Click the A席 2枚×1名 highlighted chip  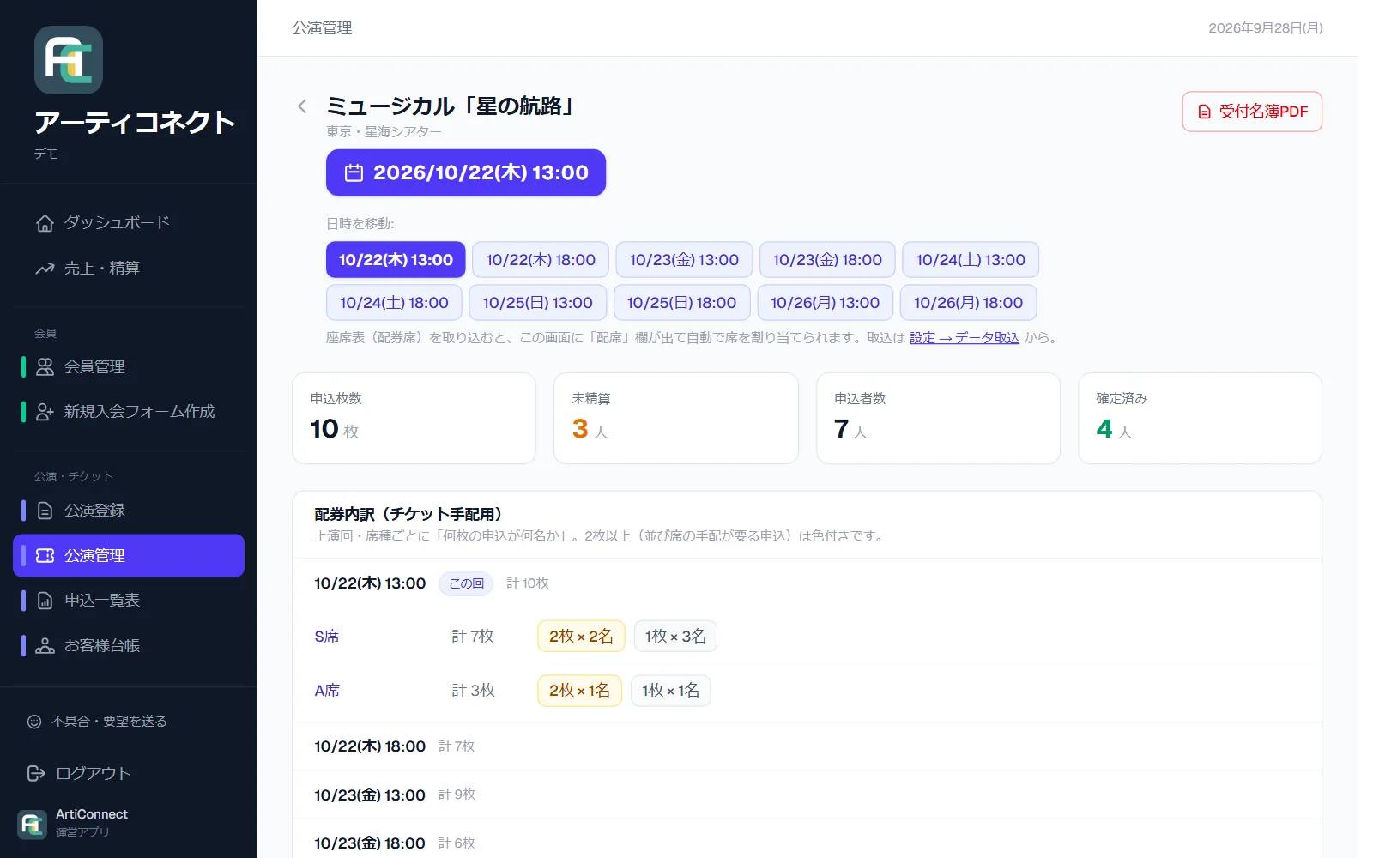tap(579, 691)
